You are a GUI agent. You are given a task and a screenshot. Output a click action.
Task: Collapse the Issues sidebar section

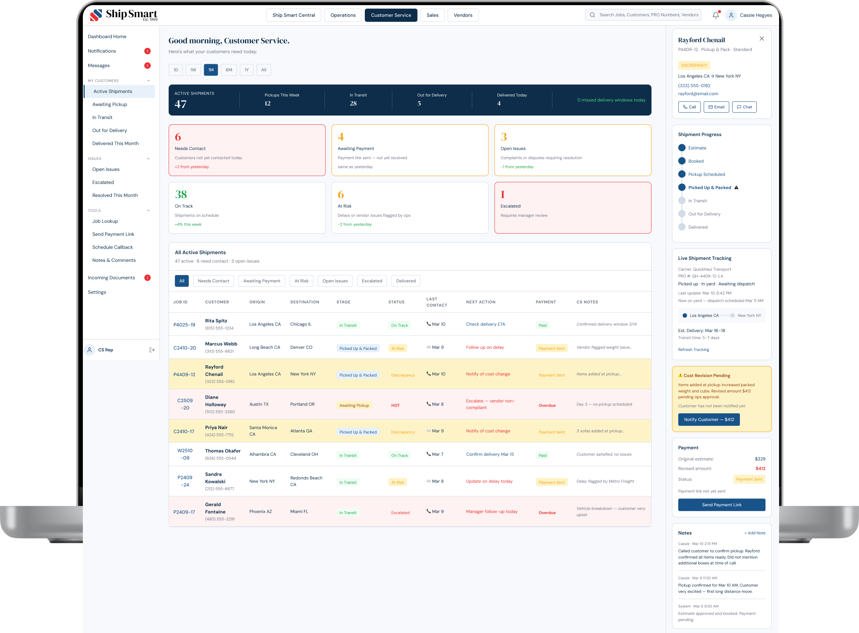pos(148,159)
